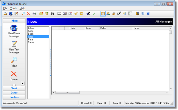Click the Time column header
Viewport: 178px width, 110px height.
click(x=92, y=28)
